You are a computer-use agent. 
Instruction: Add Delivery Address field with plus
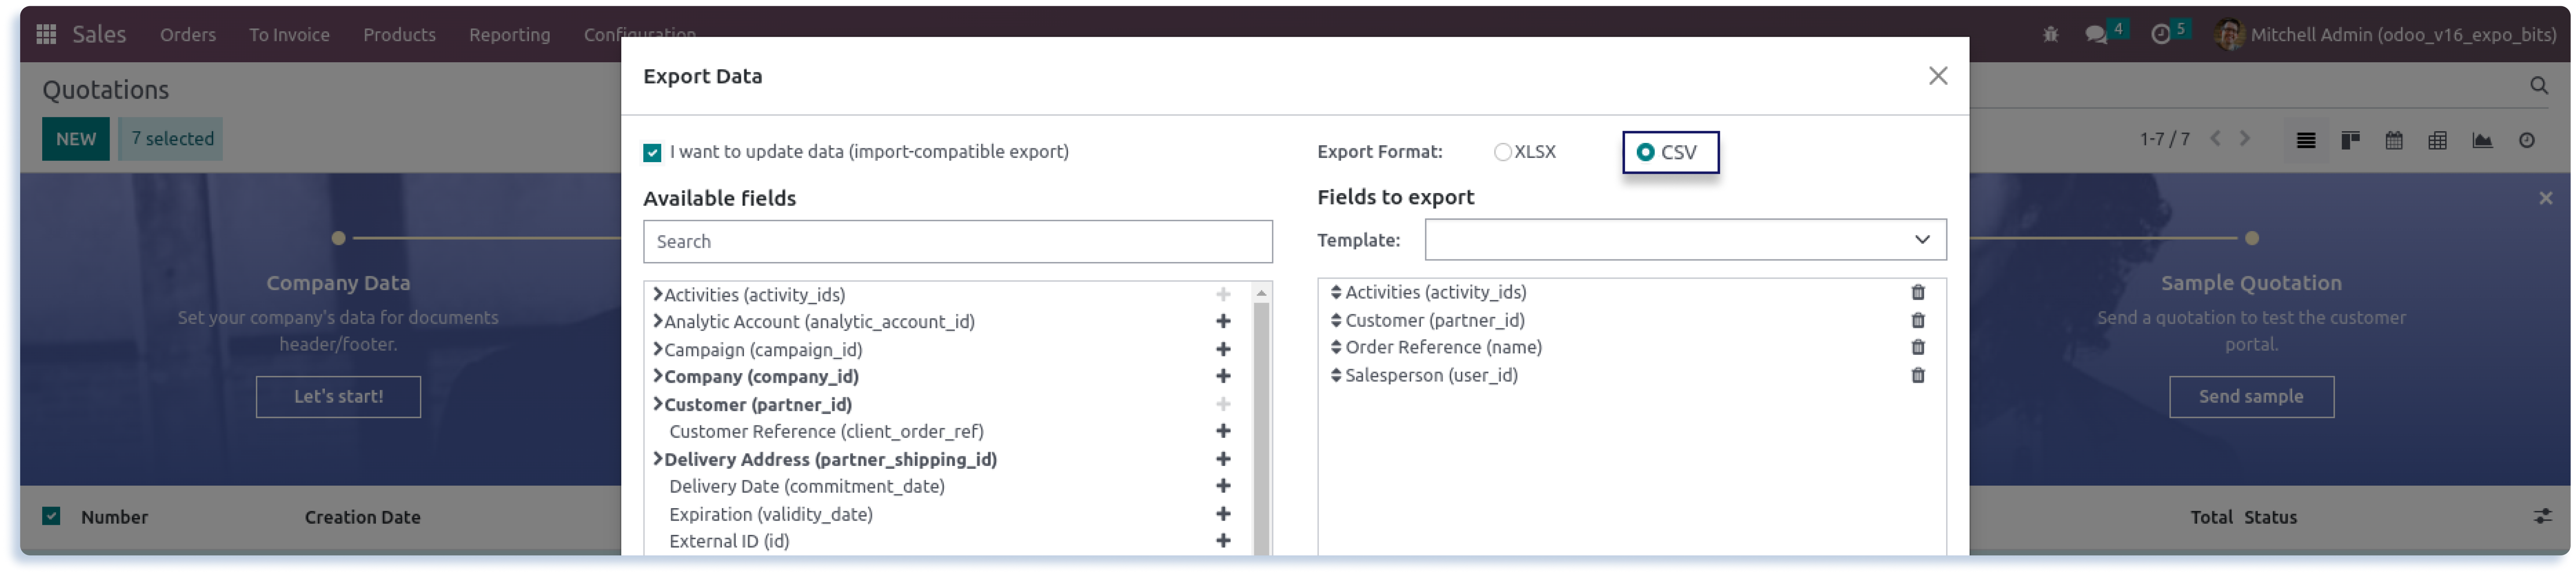pyautogui.click(x=1223, y=459)
